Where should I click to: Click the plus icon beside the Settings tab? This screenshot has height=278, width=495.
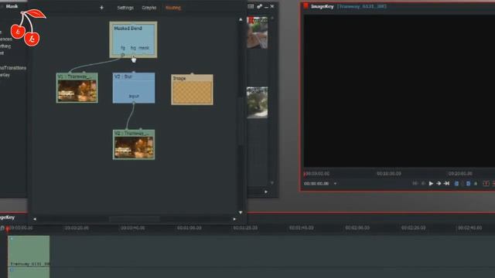pos(101,8)
